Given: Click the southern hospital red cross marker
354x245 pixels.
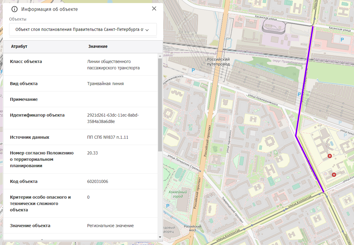Looking at the screenshot, I should [x=334, y=174].
